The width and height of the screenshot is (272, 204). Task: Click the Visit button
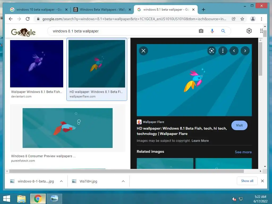tap(239, 125)
